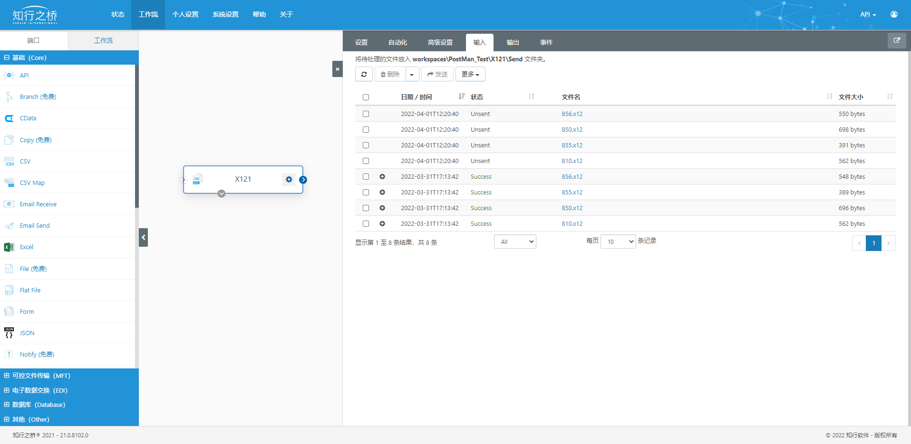
Task: Expand details for Success row 810.x12
Action: [382, 224]
